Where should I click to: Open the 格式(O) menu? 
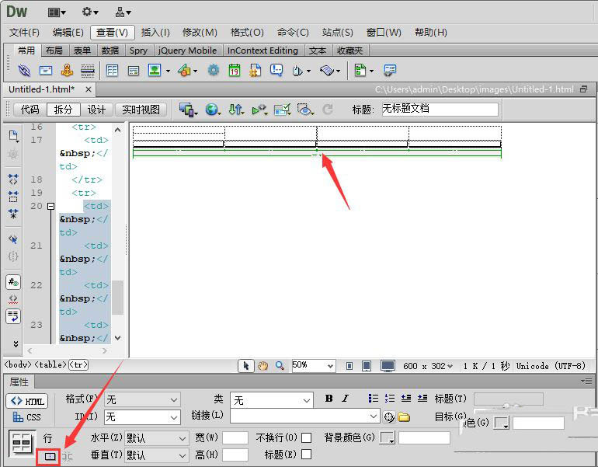click(x=247, y=33)
